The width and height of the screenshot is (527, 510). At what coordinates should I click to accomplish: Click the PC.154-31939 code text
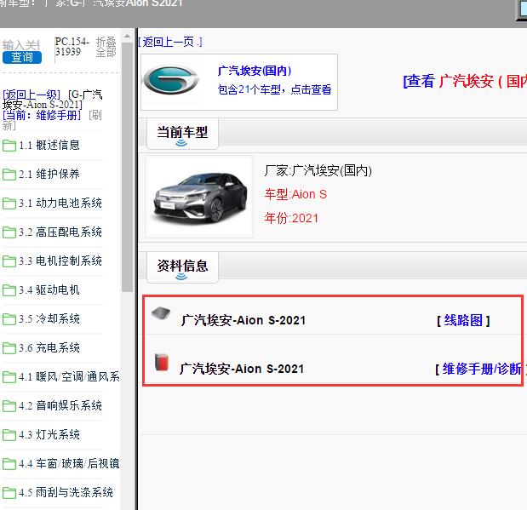[72, 47]
